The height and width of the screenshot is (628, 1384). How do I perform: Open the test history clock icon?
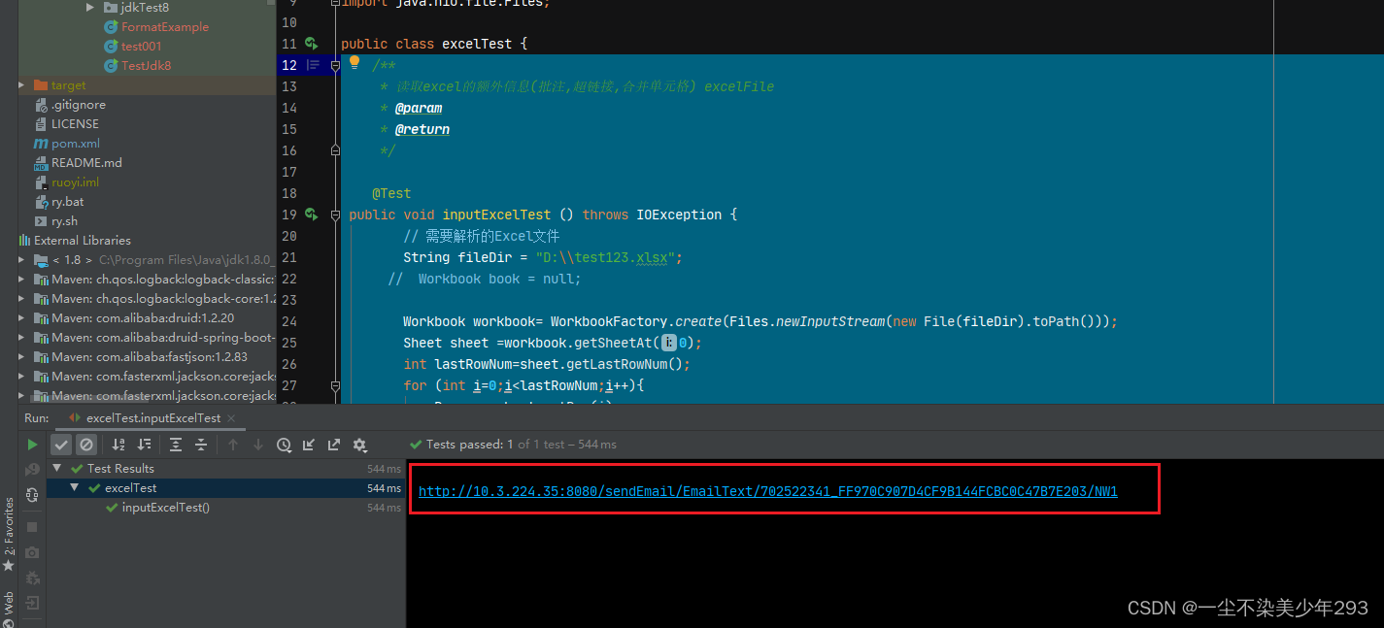(284, 444)
